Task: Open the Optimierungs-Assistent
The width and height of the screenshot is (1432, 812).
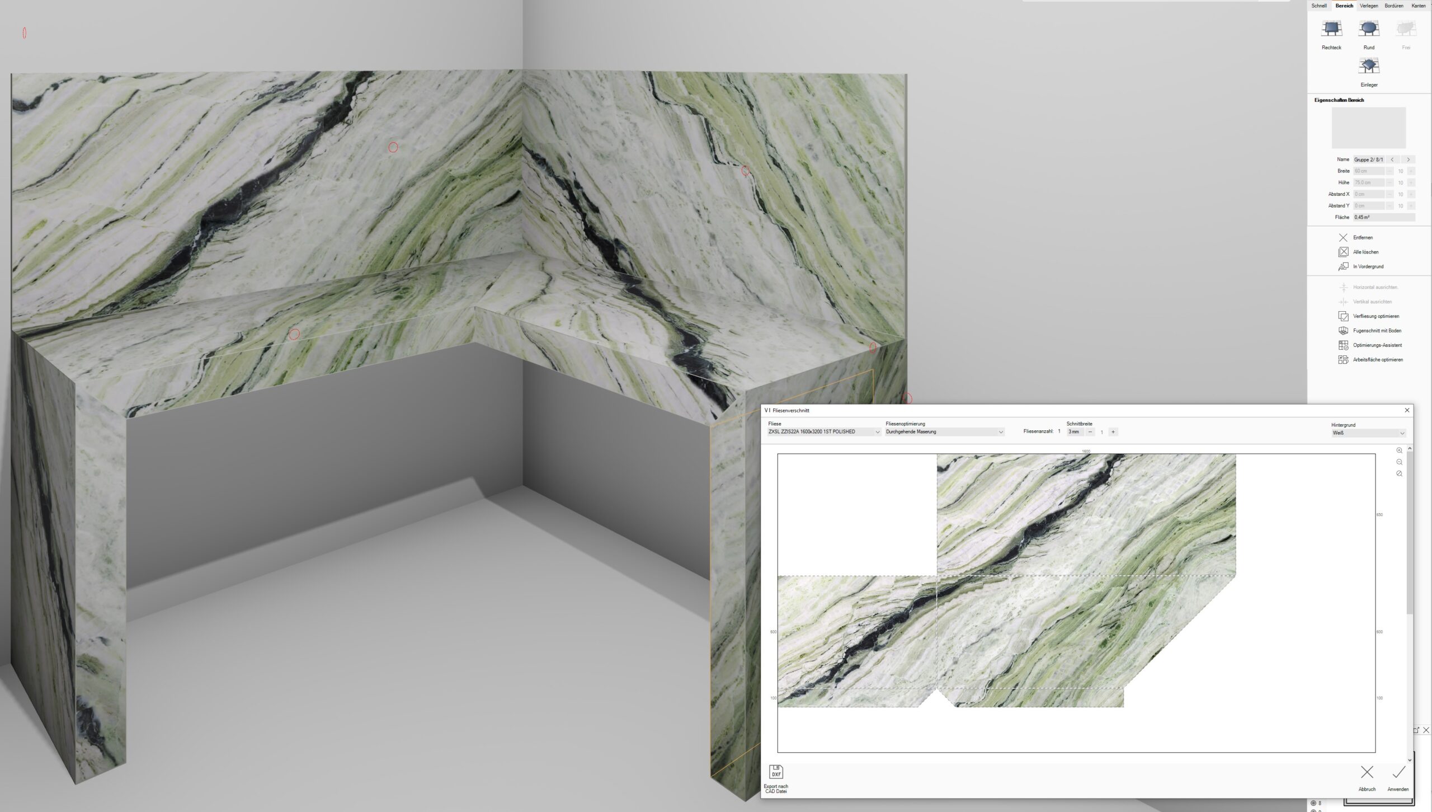Action: point(1343,345)
